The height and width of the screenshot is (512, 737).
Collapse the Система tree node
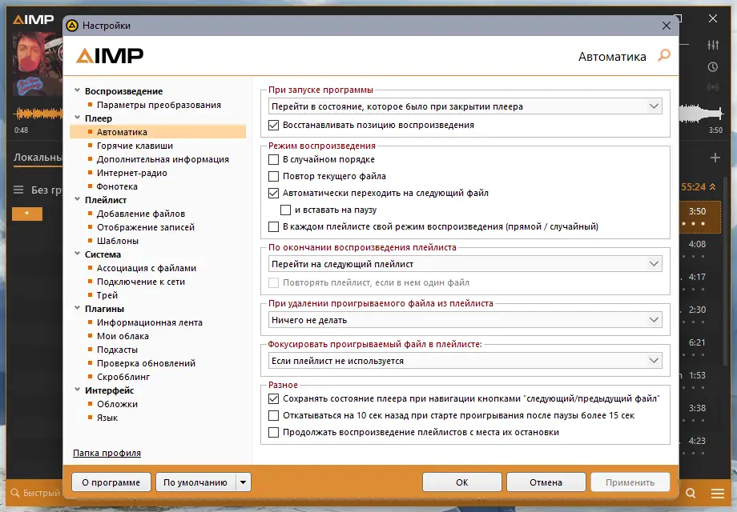pos(78,254)
